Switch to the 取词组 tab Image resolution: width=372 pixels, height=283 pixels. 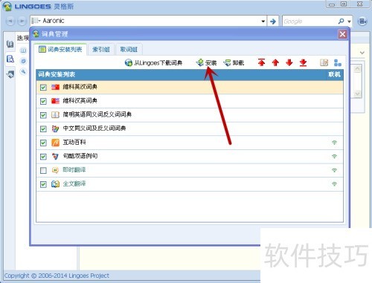click(x=129, y=50)
